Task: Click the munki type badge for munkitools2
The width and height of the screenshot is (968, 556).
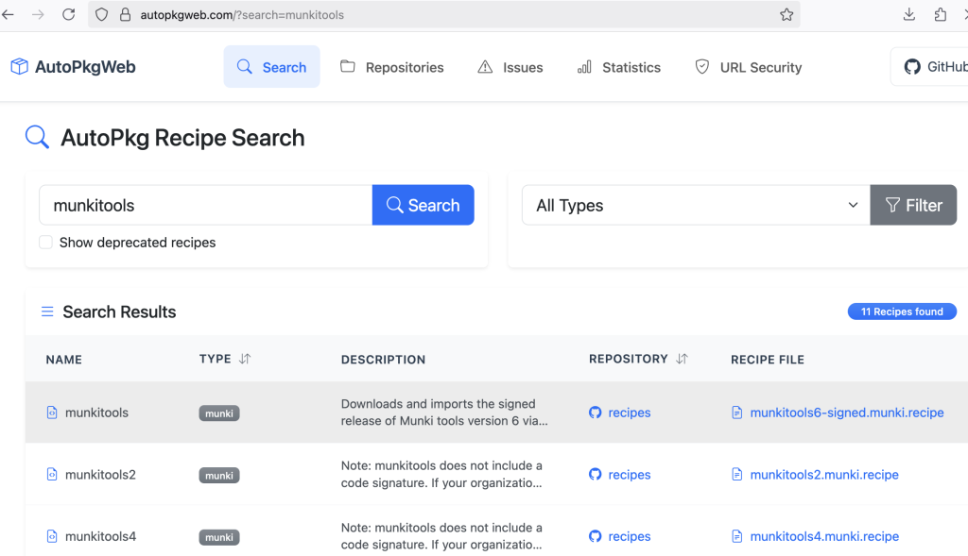Action: (x=219, y=475)
